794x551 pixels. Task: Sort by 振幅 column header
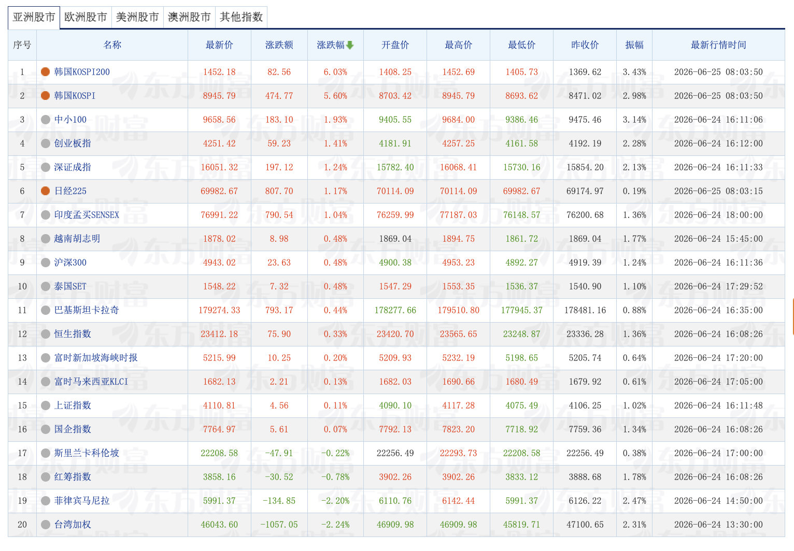pos(634,45)
